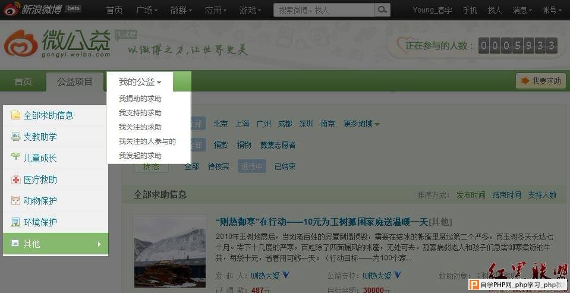Click the search 搜索微博、找人 field
This screenshot has height=293, width=570.
coord(324,10)
